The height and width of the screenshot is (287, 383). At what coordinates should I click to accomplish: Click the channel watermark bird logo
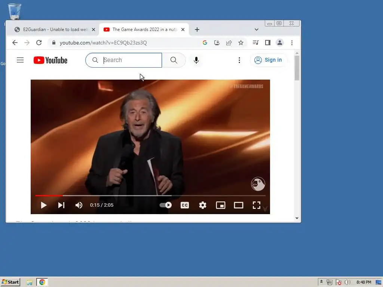pyautogui.click(x=258, y=184)
